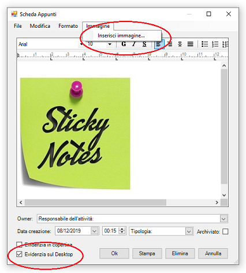
Task: Click the horizontal scrollbar thumb
Action: tap(95, 202)
